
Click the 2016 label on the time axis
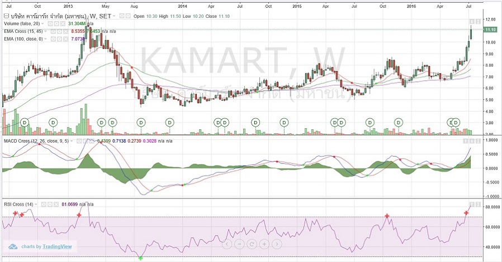tap(411, 6)
